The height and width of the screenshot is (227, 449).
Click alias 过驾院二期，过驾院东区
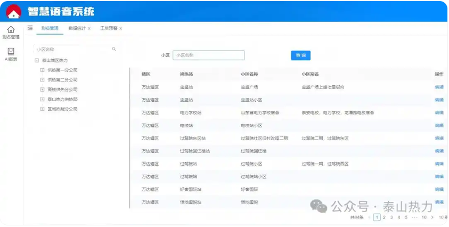(325, 138)
